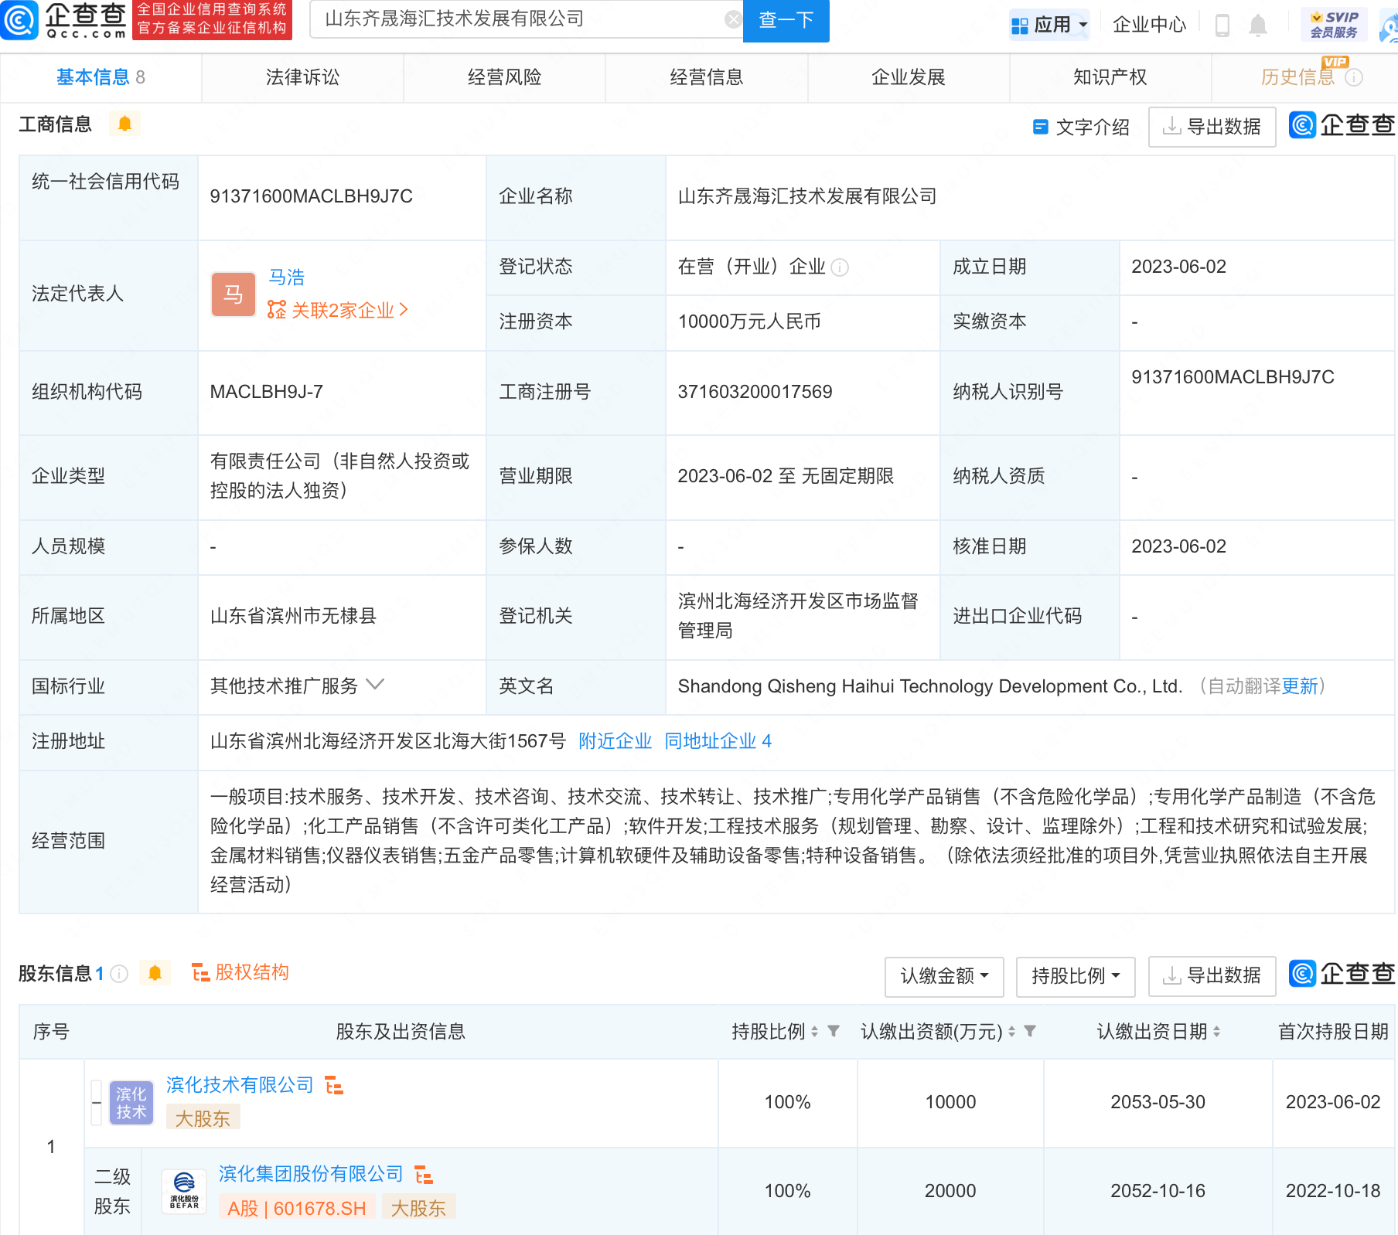Image resolution: width=1398 pixels, height=1235 pixels.
Task: Open 股权结构 chart link
Action: [x=240, y=972]
